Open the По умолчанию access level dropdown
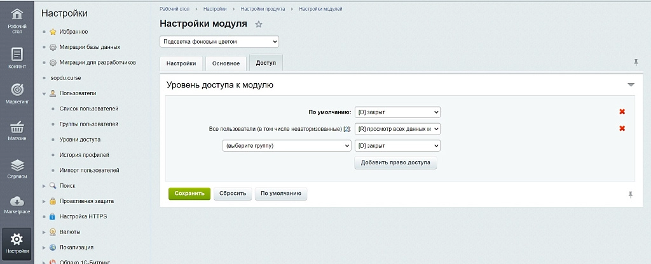The width and height of the screenshot is (651, 264). click(397, 112)
